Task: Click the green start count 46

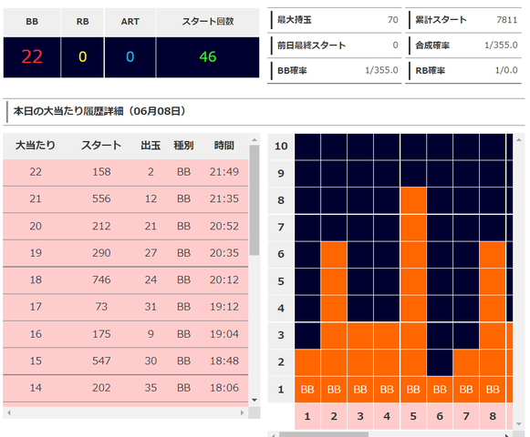Action: point(208,56)
